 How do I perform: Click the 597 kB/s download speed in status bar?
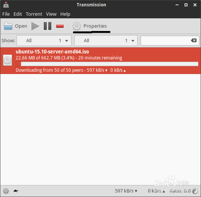(126, 191)
